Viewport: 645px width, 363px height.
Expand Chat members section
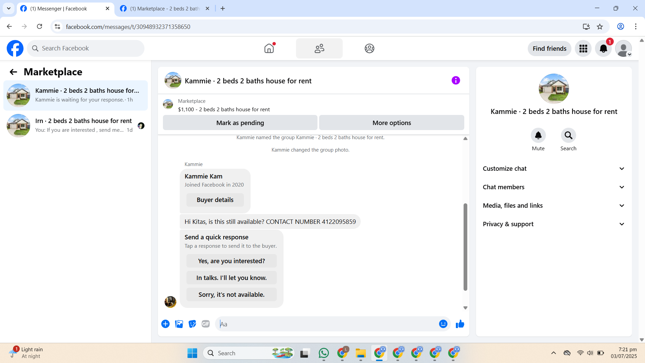point(554,187)
